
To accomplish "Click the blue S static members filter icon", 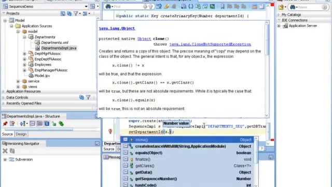I will coord(47,124).
